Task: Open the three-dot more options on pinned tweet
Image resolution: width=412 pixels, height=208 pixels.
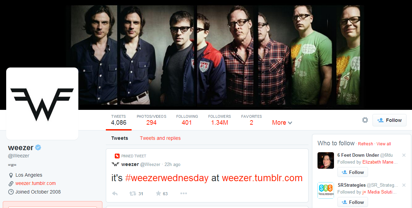Action: [183, 194]
